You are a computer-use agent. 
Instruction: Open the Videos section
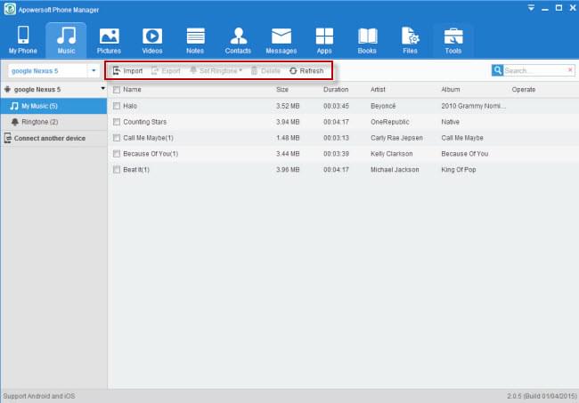[x=152, y=40]
